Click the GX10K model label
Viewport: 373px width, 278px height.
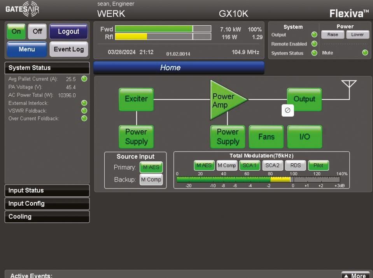tap(233, 14)
